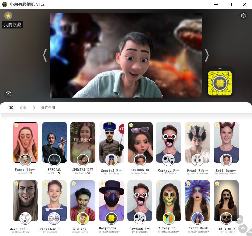252x236 pixels.
Task: Toggle favorite star on dead and lens
Action: tap(16, 183)
